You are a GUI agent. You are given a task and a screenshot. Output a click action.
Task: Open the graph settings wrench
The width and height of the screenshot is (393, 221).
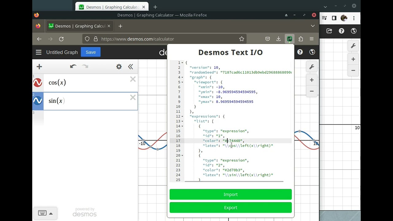[x=312, y=67]
